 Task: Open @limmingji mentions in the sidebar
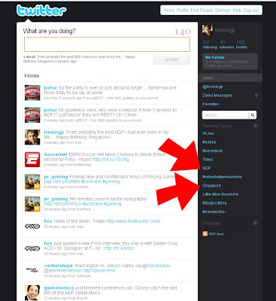click(213, 87)
